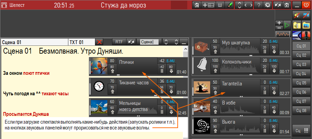Click the red power button
Screen dimensions: 312x139
pos(306,5)
